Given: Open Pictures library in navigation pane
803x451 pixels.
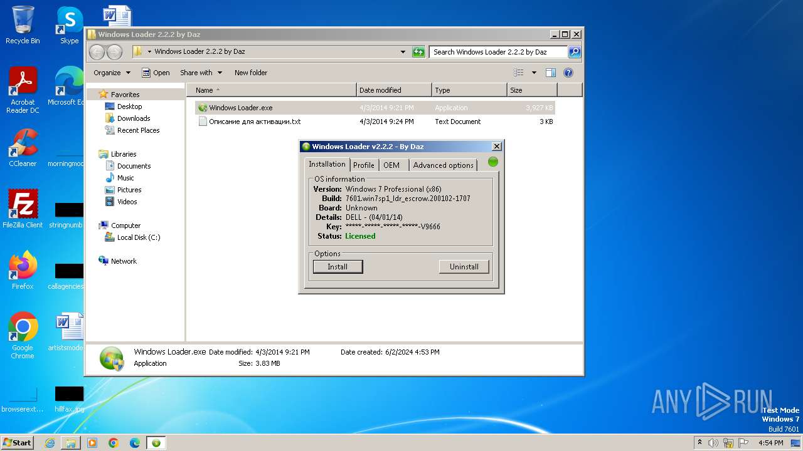Looking at the screenshot, I should coord(129,190).
